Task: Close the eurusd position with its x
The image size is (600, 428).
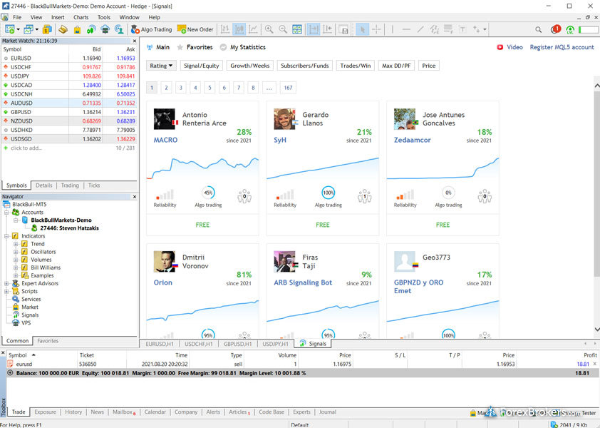Action: [x=594, y=364]
